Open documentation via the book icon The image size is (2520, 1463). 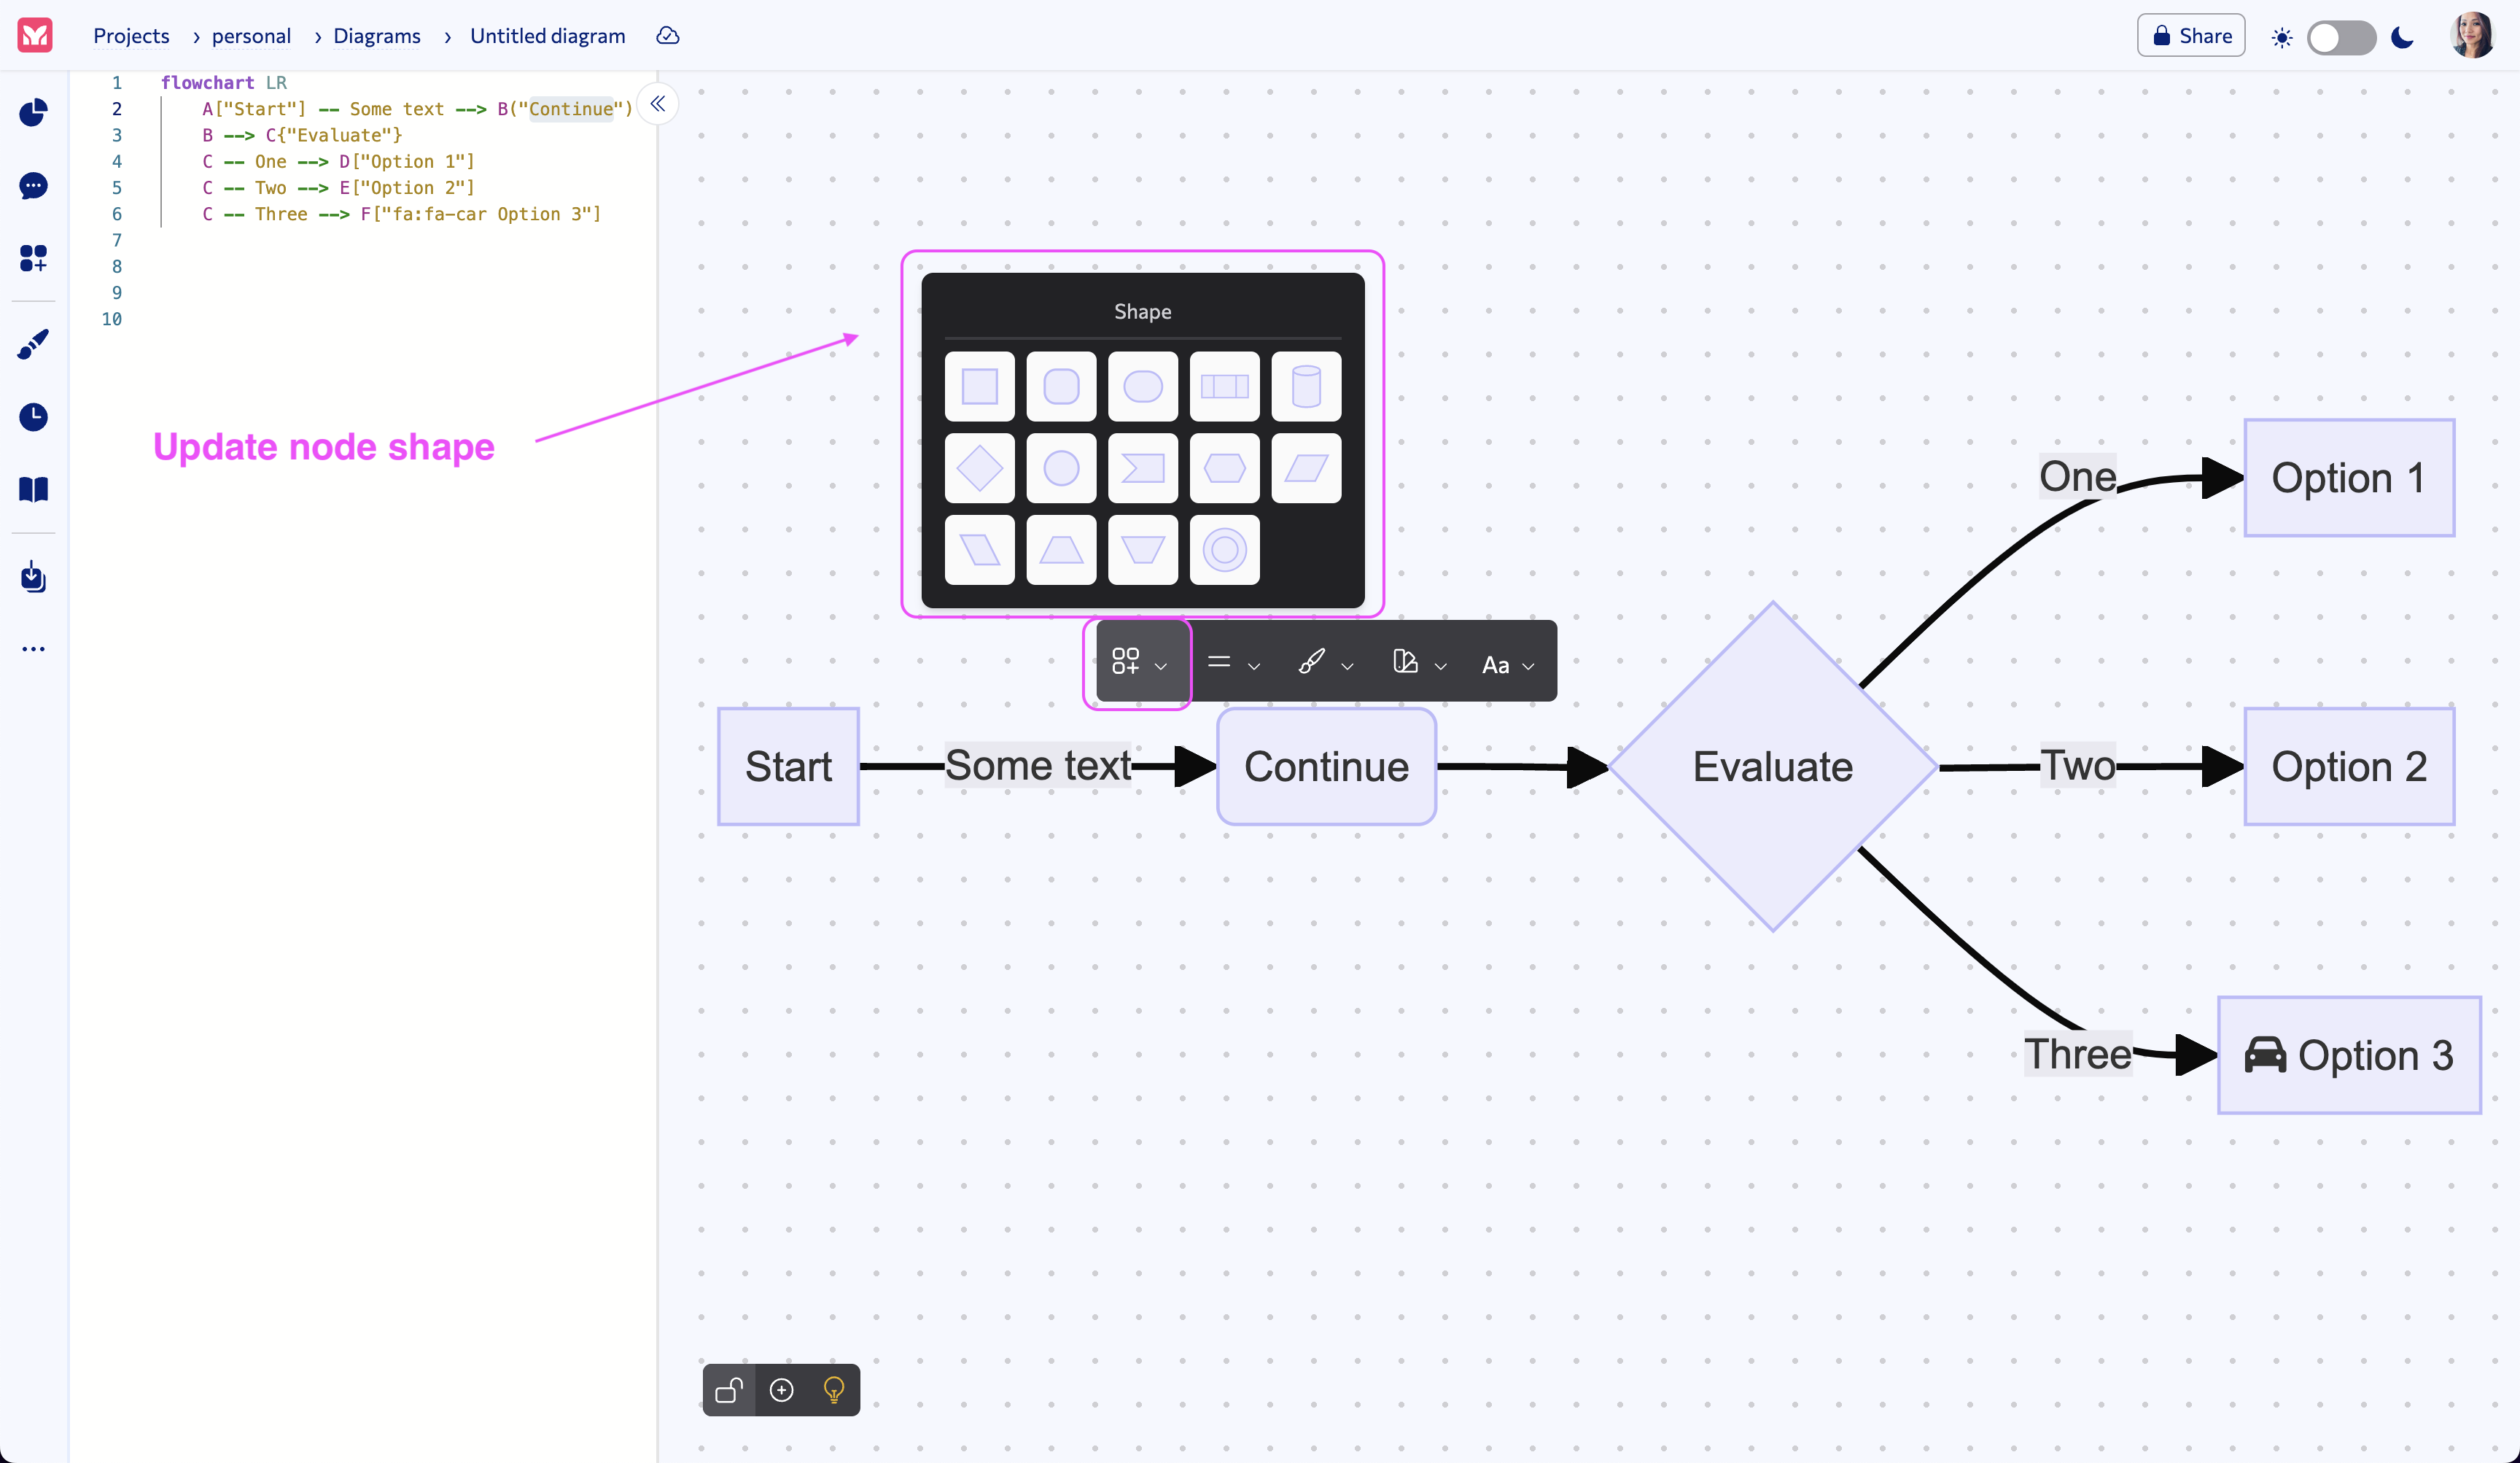[x=33, y=489]
